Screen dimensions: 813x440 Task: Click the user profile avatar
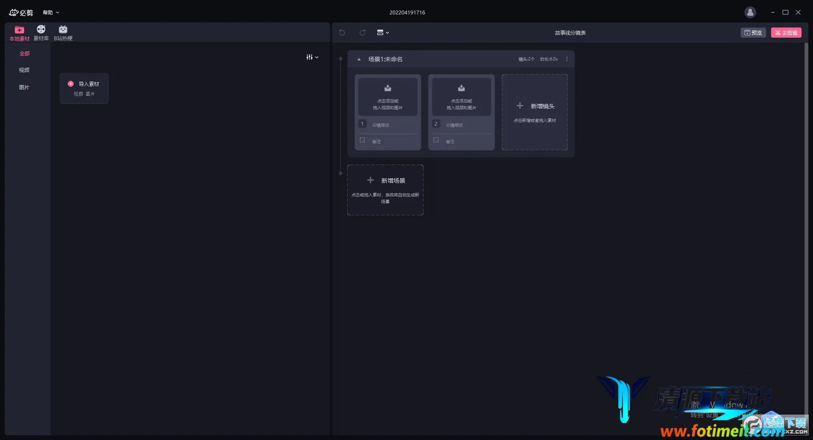[750, 12]
